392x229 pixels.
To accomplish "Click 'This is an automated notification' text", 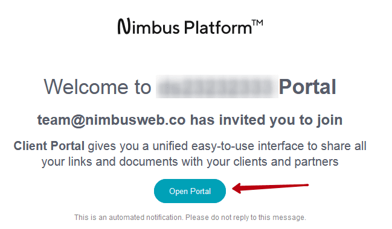I will [129, 218].
